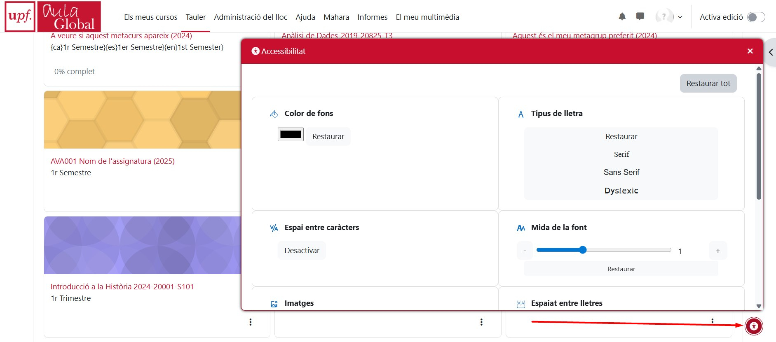Image resolution: width=776 pixels, height=342 pixels.
Task: Open AVA001 Nom de l'assignatura course link
Action: point(113,161)
